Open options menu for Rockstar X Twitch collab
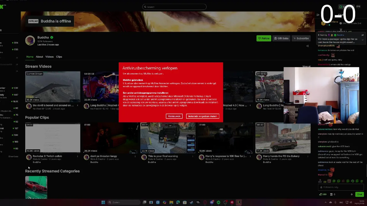Image resolution: width=367 pixels, height=206 pixels. 77,156
